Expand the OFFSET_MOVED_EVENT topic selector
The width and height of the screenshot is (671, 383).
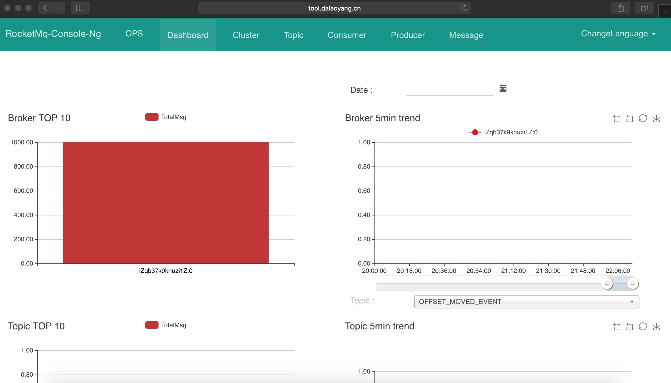526,302
